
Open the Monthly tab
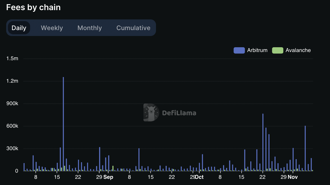(x=90, y=28)
